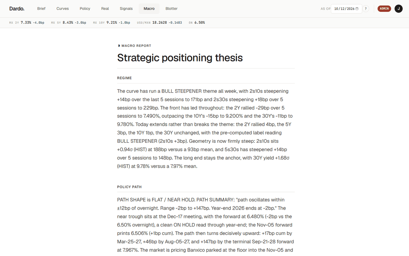
Task: Click the Macro Report marker icon
Action: 119,46
